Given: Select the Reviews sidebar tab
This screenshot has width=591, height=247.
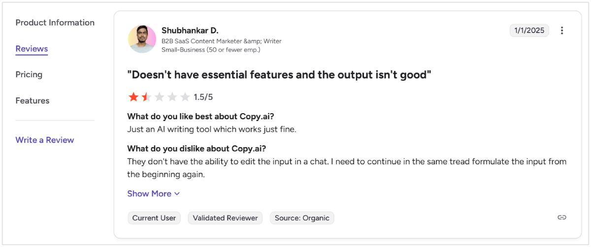Looking at the screenshot, I should coord(32,49).
